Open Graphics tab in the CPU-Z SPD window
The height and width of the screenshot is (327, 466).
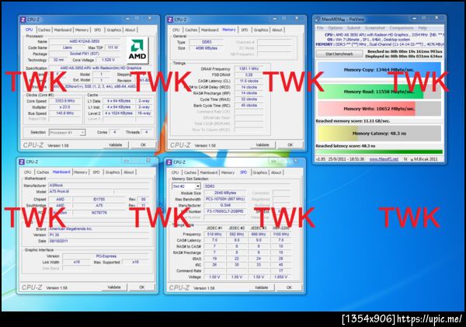(x=259, y=172)
